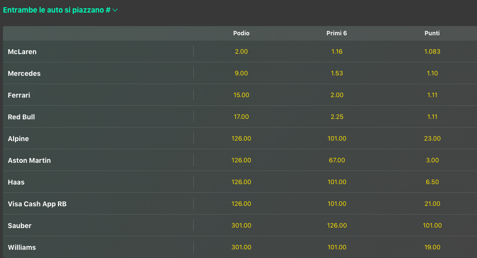Choose Williams Punti odds 19.00
This screenshot has width=477, height=258.
(432, 247)
